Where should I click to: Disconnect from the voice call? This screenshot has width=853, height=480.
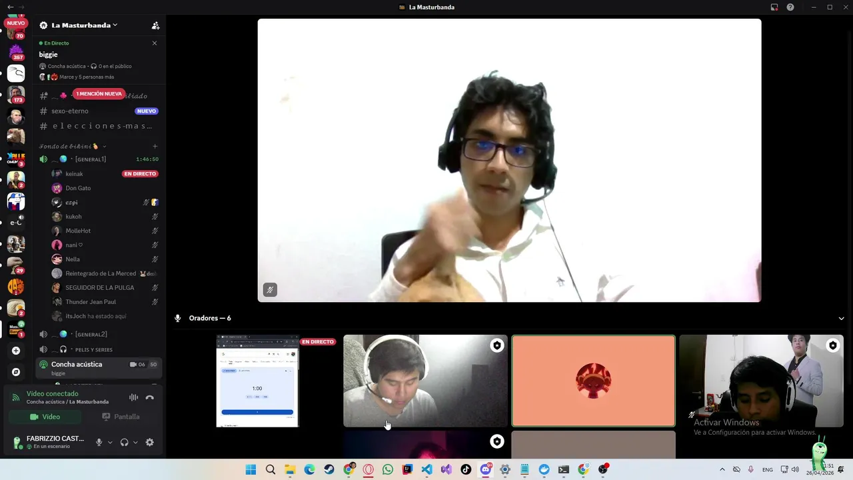pyautogui.click(x=150, y=397)
